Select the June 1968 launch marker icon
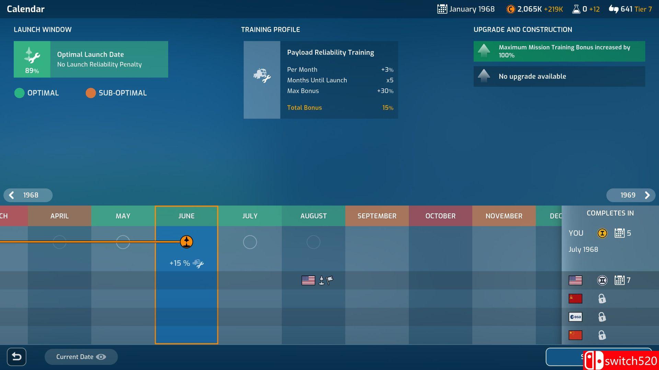This screenshot has height=370, width=659. click(186, 241)
